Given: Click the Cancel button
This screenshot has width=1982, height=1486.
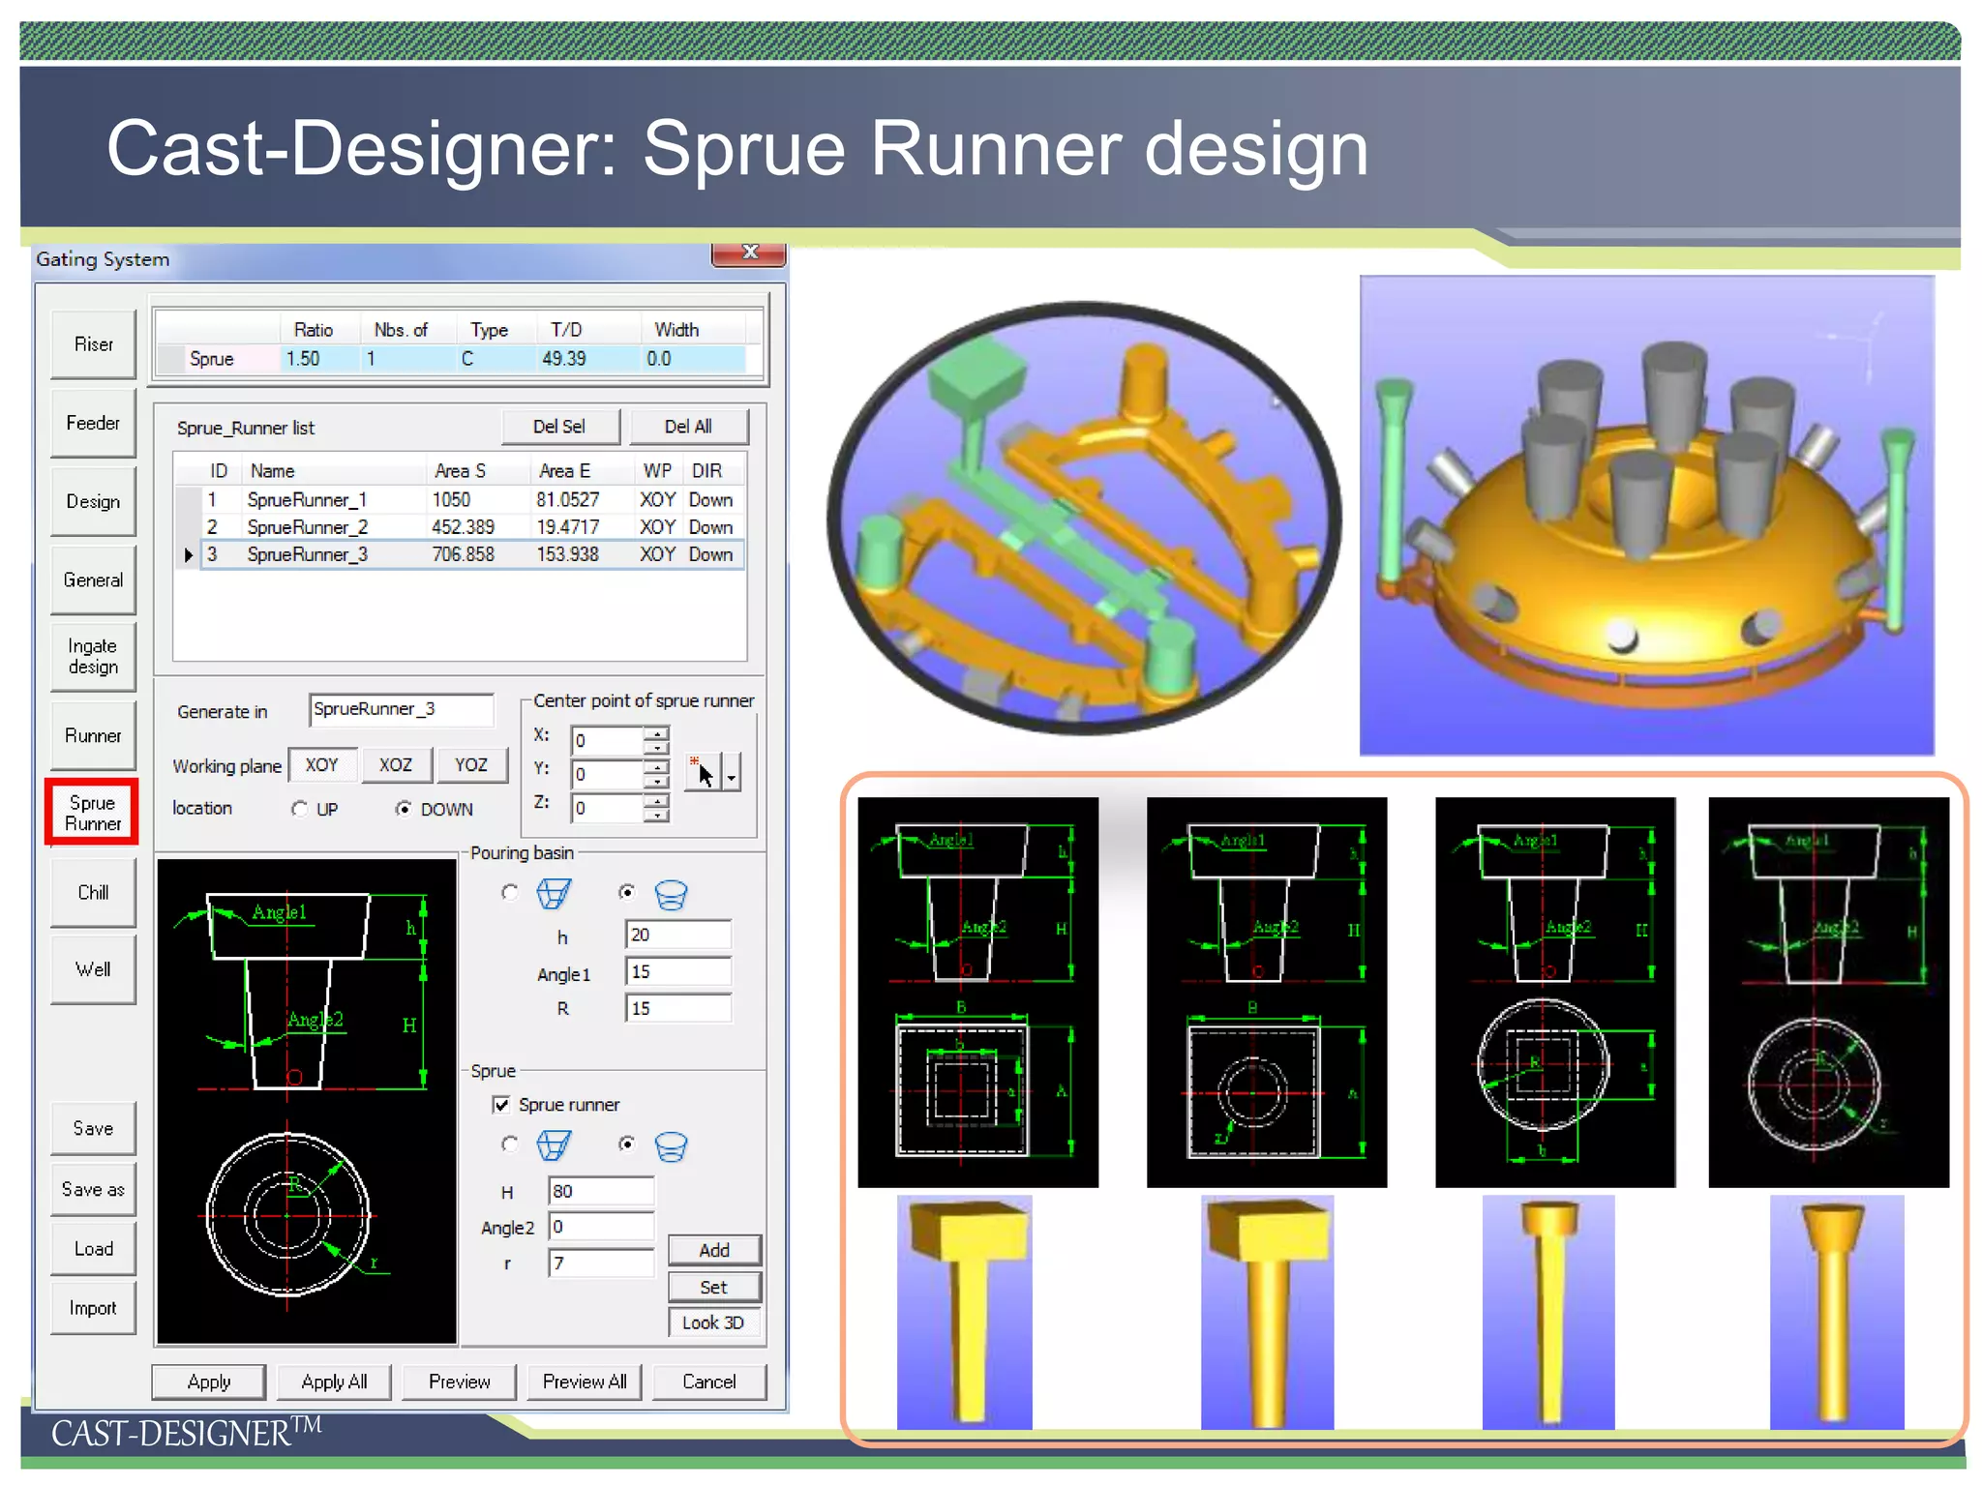Looking at the screenshot, I should [x=709, y=1382].
